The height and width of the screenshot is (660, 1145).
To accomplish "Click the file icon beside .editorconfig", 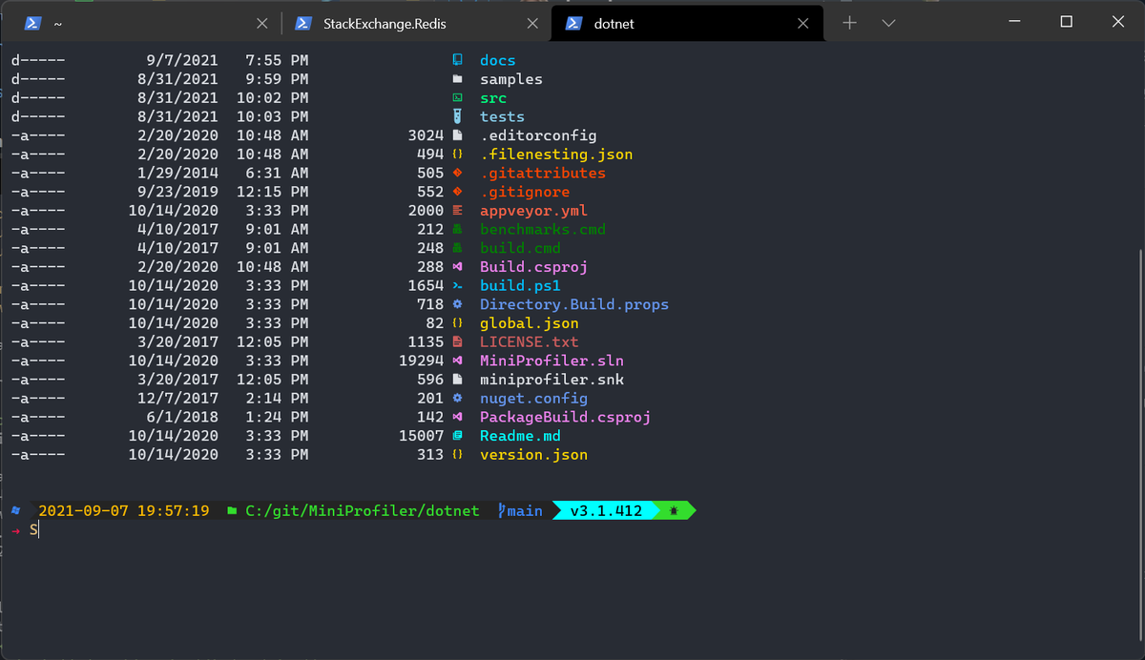I will click(x=457, y=135).
